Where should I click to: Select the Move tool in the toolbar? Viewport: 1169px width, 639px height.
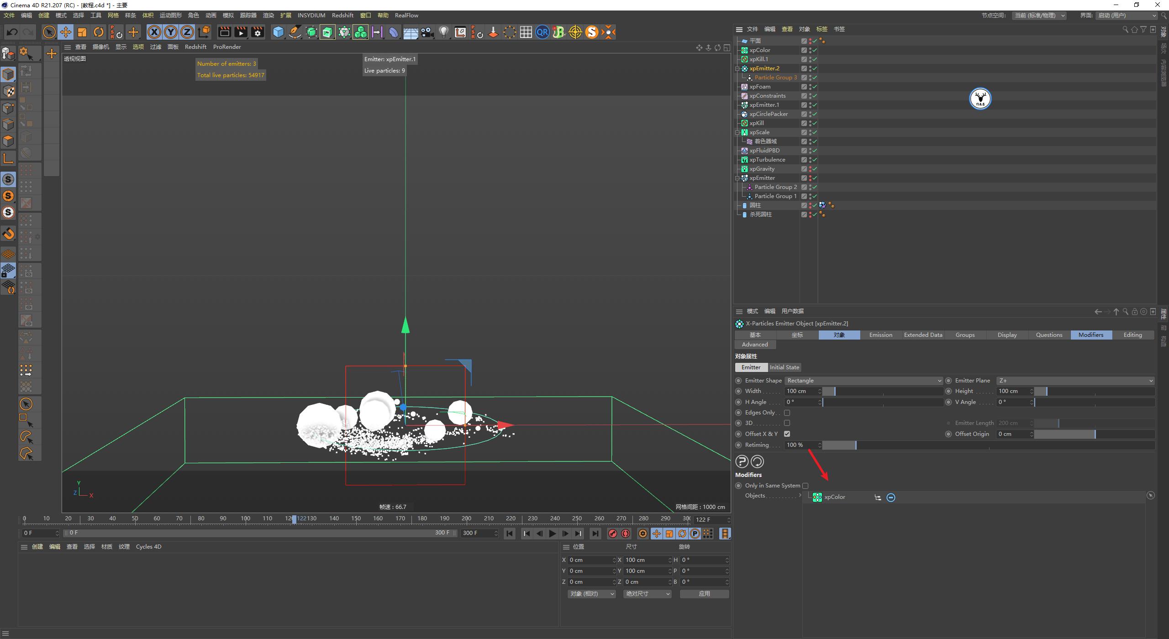click(66, 32)
